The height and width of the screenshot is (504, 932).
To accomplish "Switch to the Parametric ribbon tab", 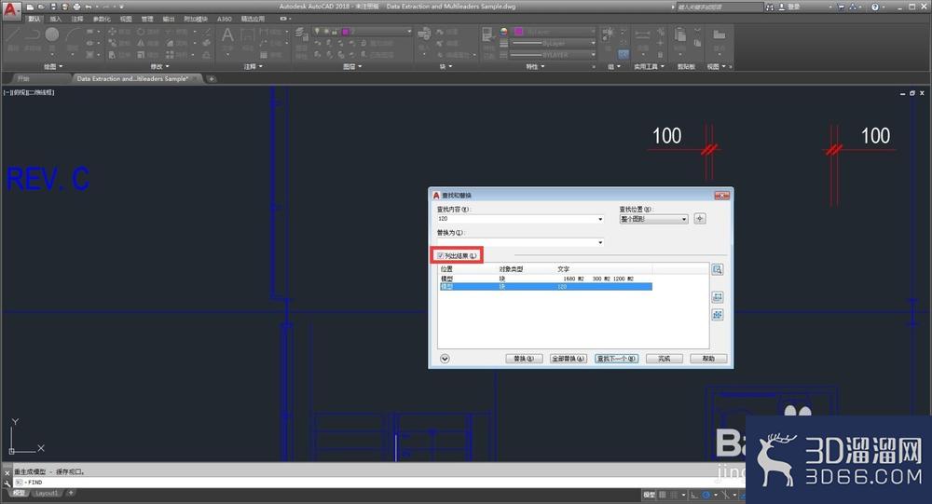I will 102,19.
